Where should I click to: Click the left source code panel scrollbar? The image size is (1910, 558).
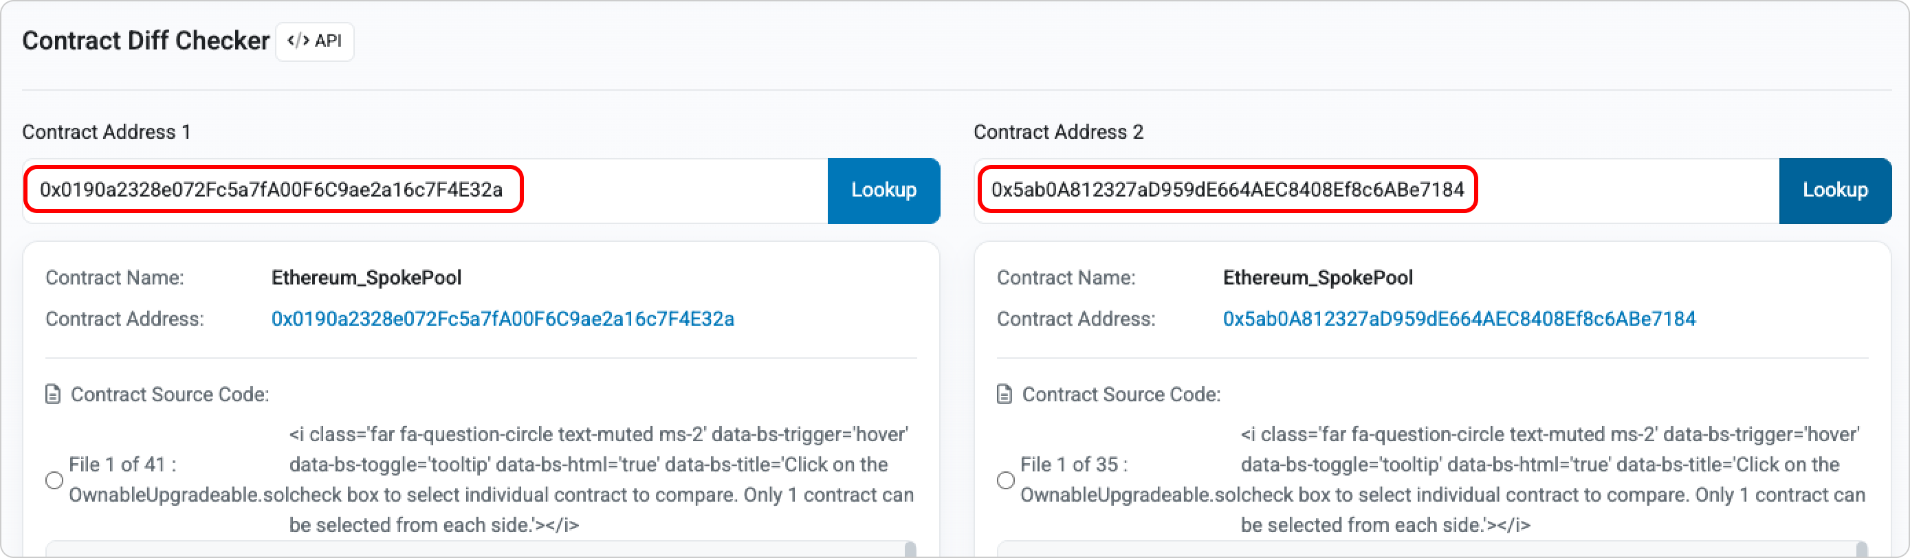click(x=910, y=549)
